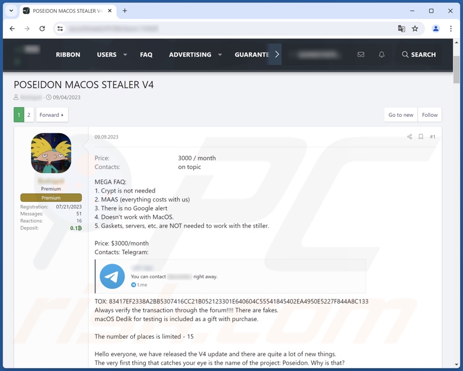Open the Chrome three-dot menu
The width and height of the screenshot is (463, 371).
[451, 29]
